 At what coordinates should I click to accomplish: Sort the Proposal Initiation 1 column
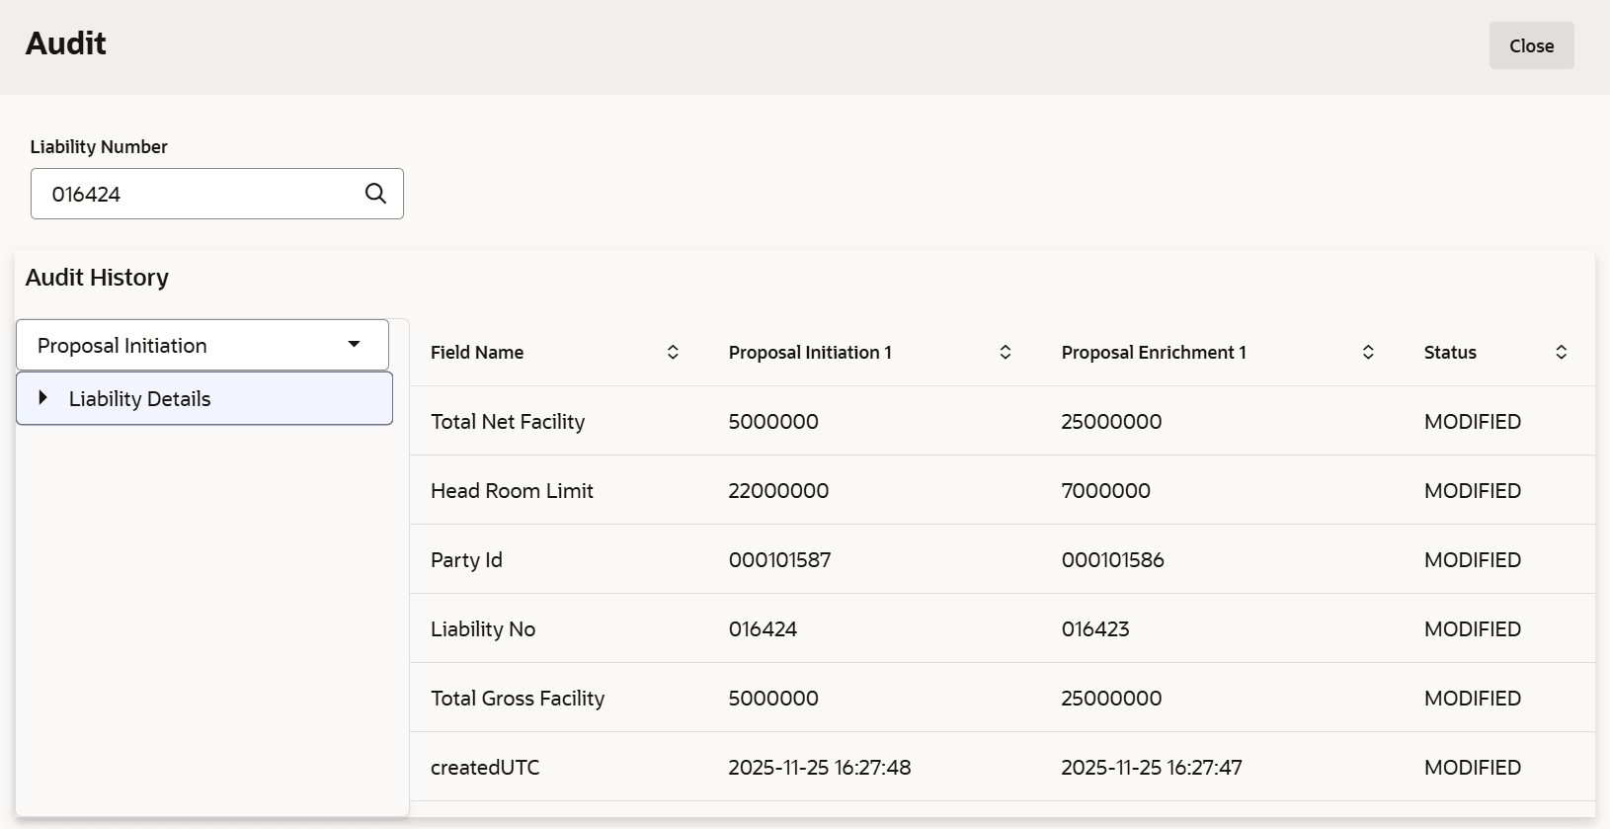tap(1006, 353)
